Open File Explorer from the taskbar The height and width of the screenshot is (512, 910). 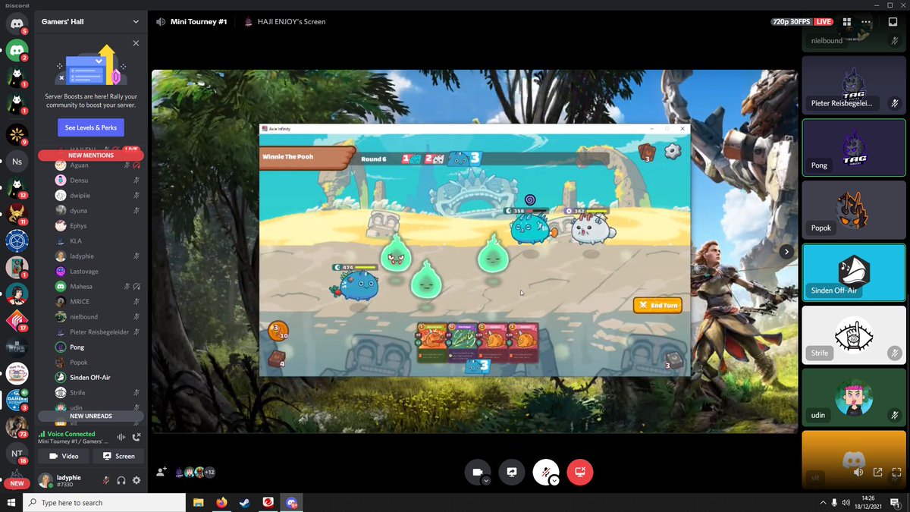pos(199,502)
